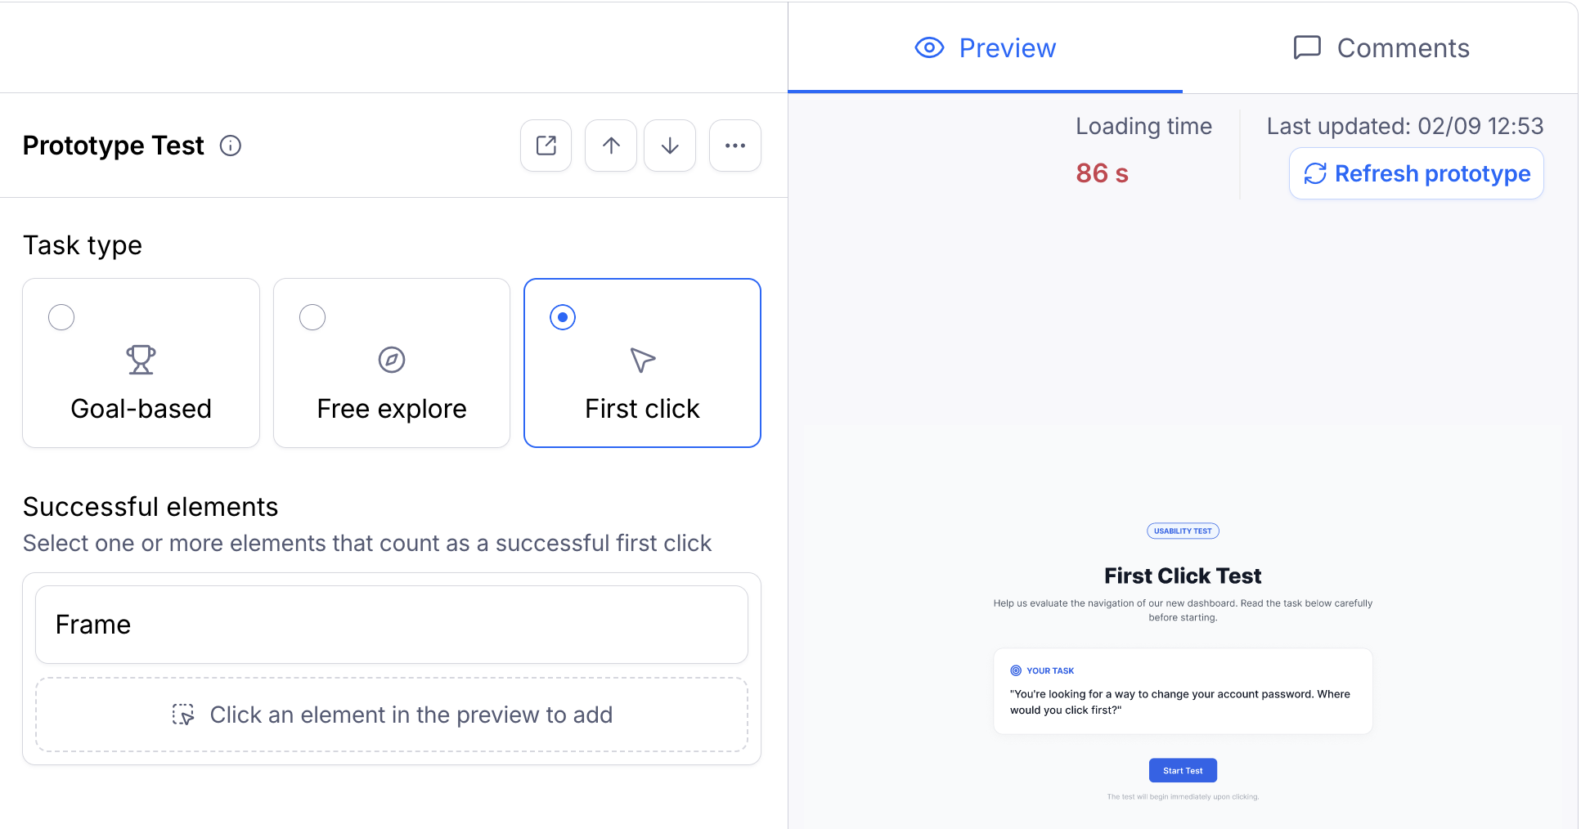Click the Usability Test badge in preview
The image size is (1590, 829).
[1183, 531]
